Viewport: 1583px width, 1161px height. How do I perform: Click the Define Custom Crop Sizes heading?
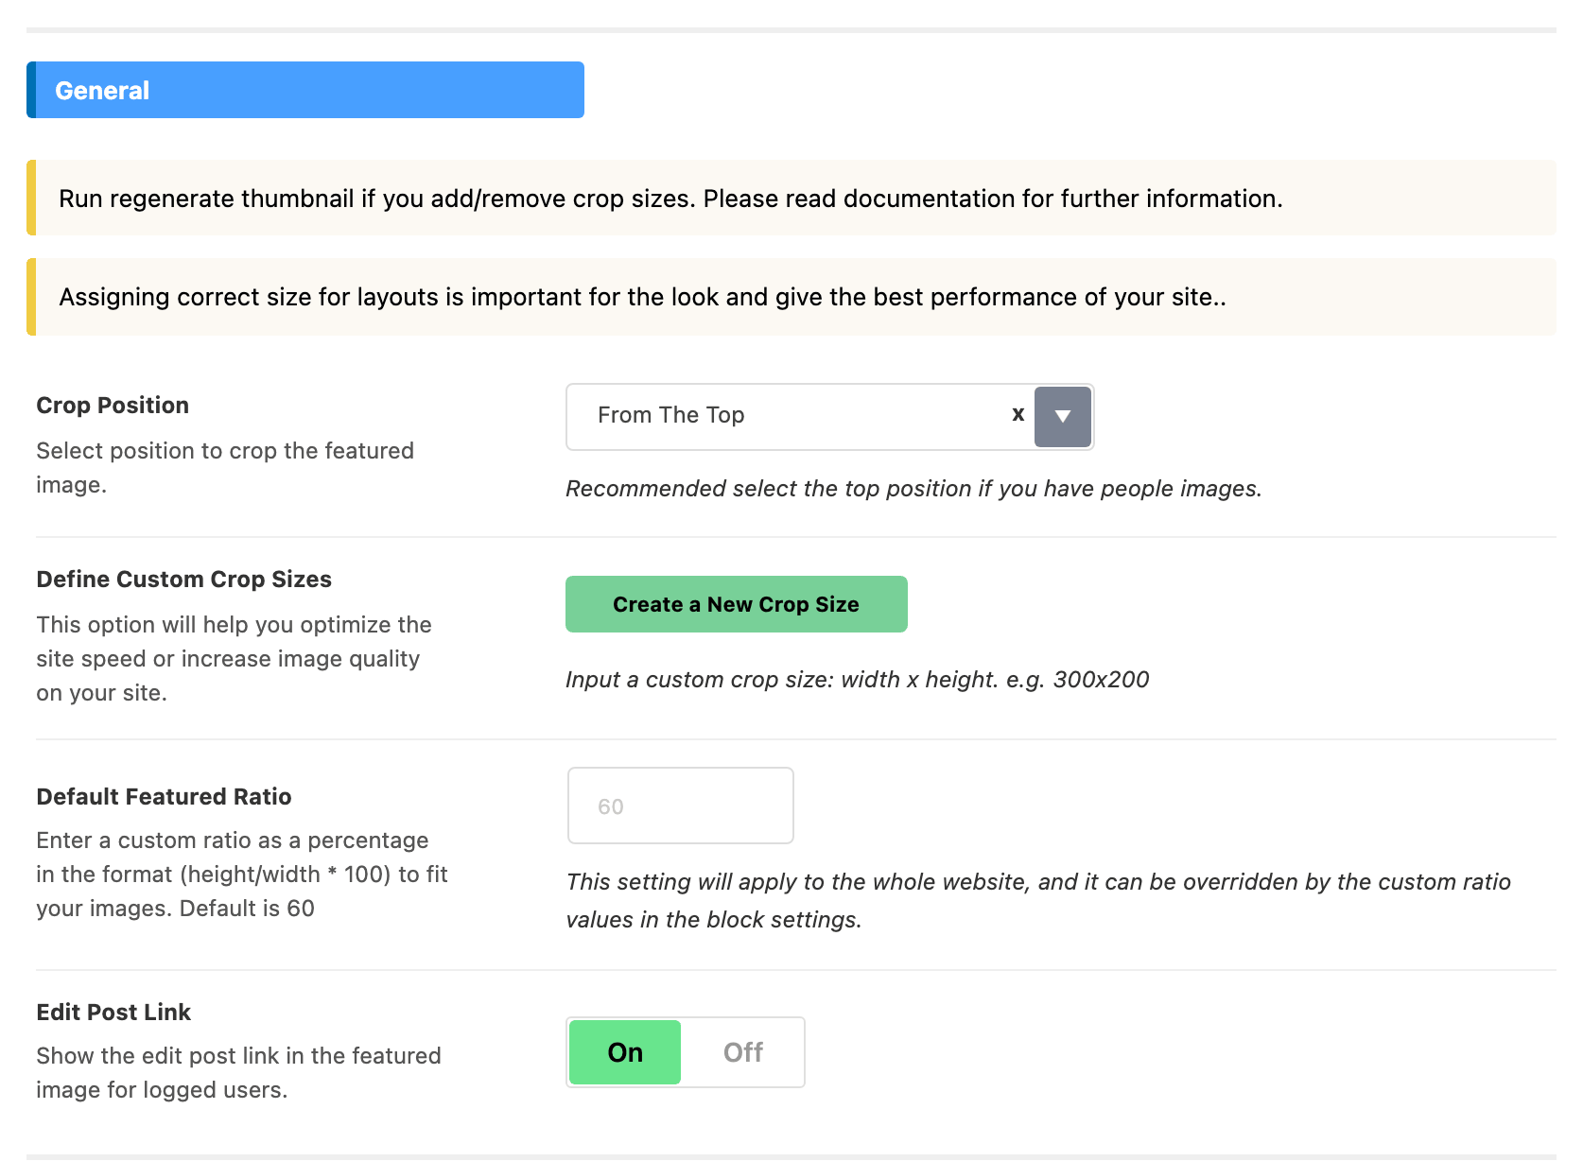(183, 579)
